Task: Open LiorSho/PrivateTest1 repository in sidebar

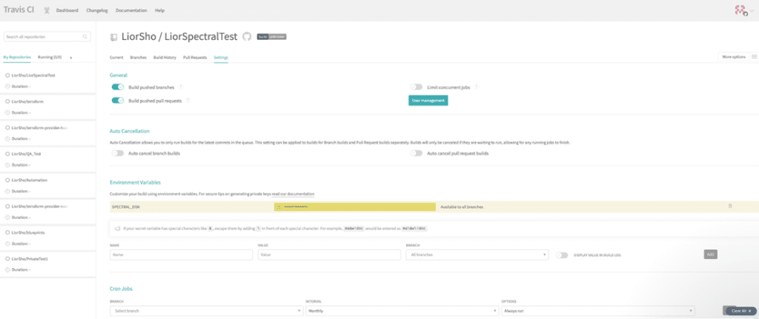Action: coord(30,258)
